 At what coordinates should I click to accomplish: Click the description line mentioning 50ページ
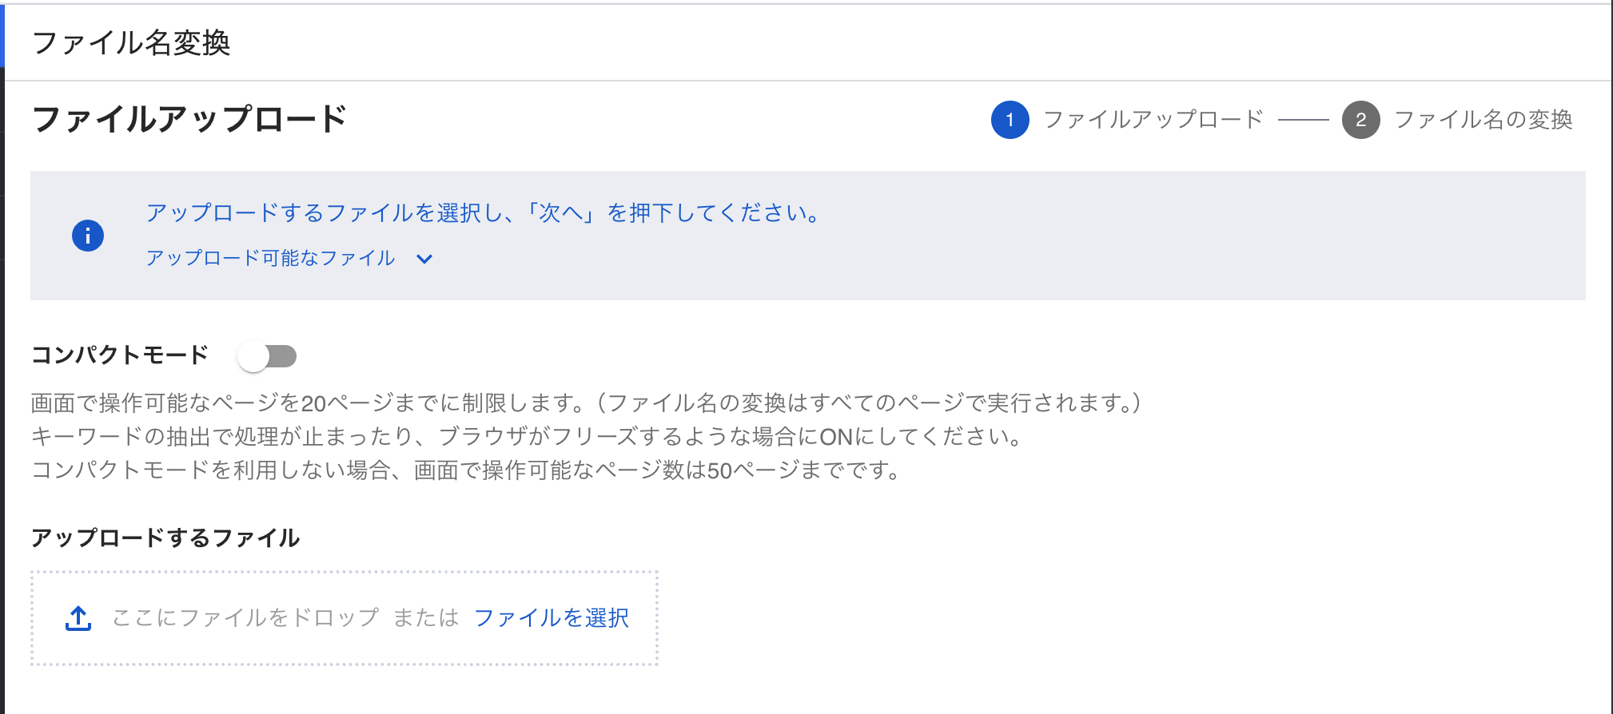point(466,470)
